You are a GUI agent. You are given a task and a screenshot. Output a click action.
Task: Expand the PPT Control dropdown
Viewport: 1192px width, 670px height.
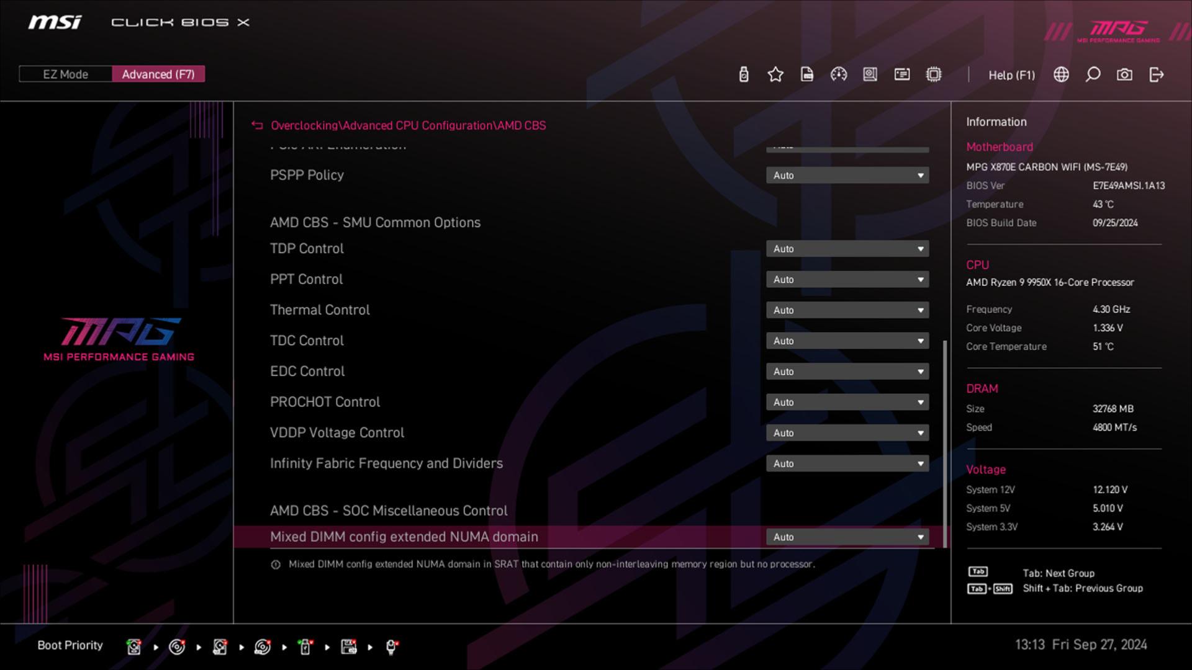pos(847,280)
